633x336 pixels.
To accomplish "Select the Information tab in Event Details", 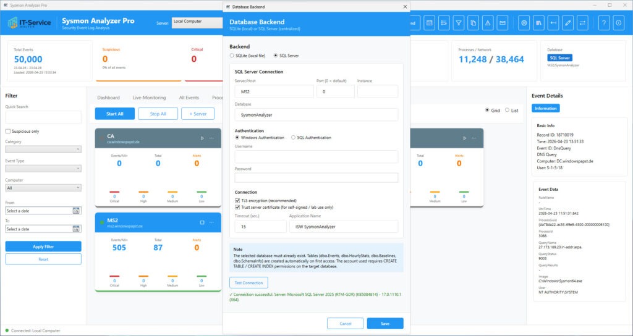I will 545,109.
